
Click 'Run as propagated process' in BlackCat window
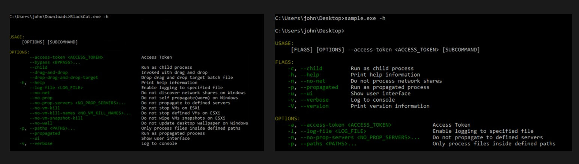[173, 133]
